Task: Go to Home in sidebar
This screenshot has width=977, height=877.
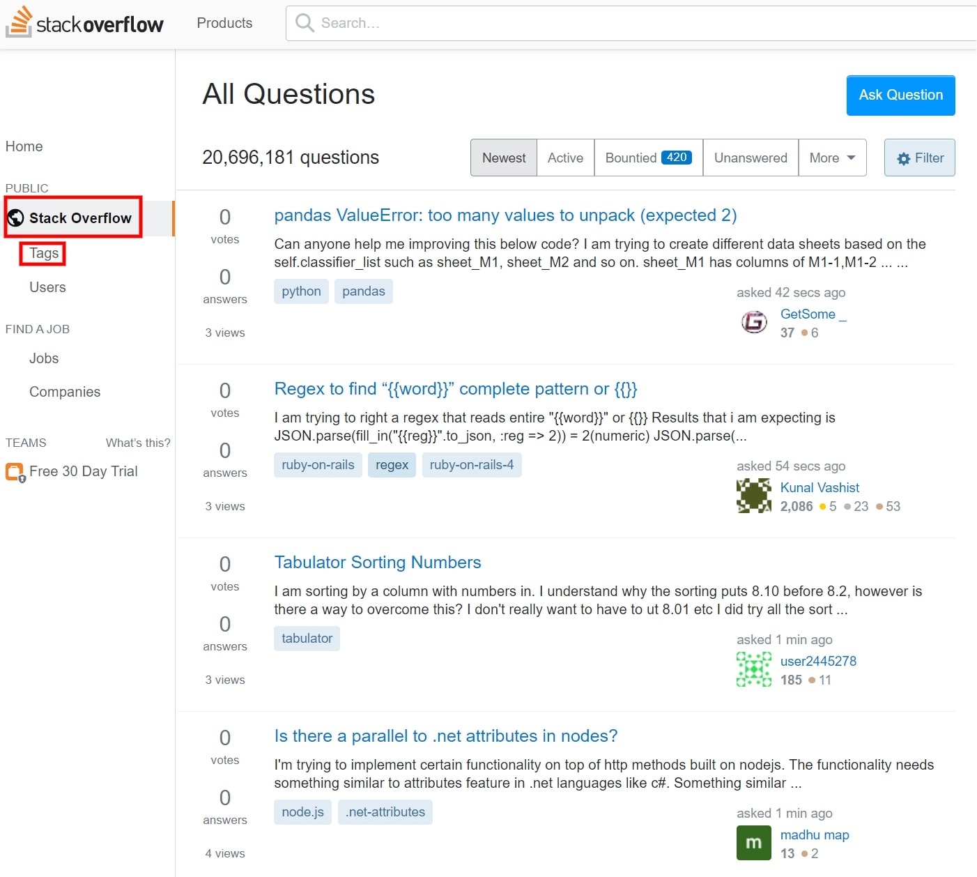Action: [x=24, y=146]
